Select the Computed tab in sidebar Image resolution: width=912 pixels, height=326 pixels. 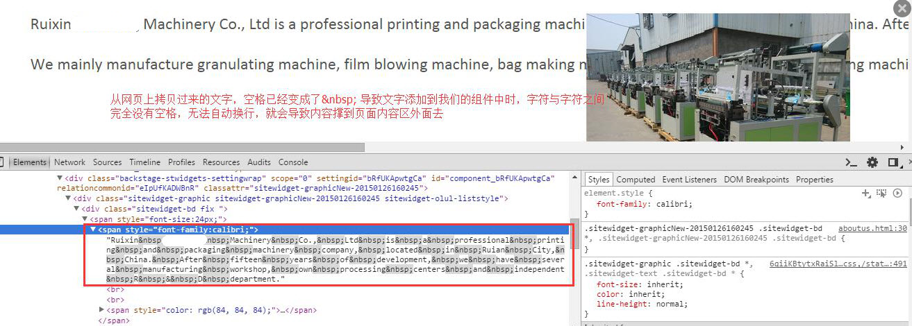tap(636, 180)
